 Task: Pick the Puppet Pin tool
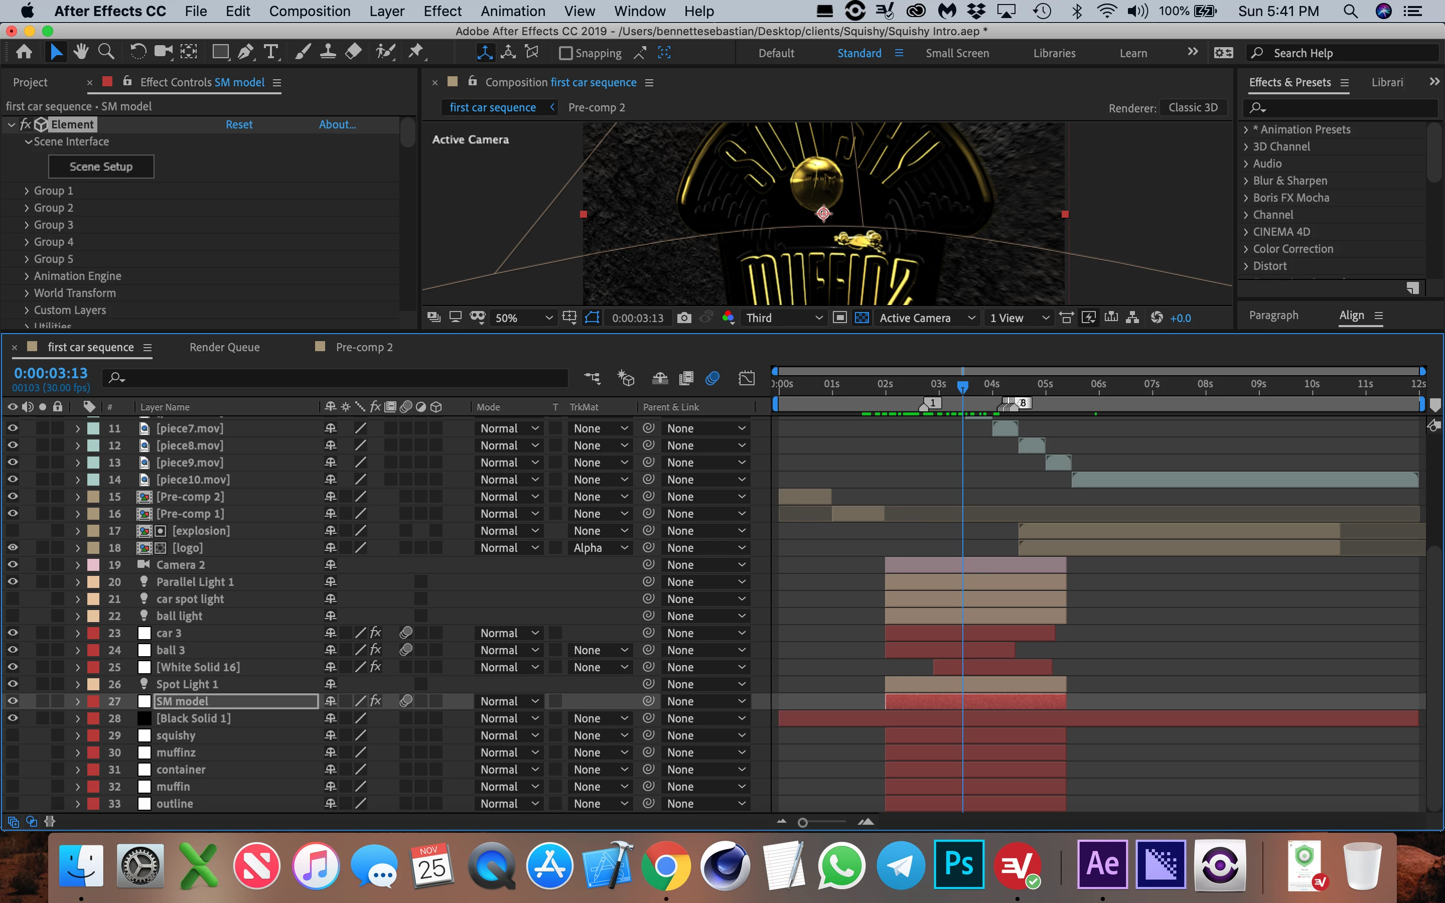tap(416, 53)
